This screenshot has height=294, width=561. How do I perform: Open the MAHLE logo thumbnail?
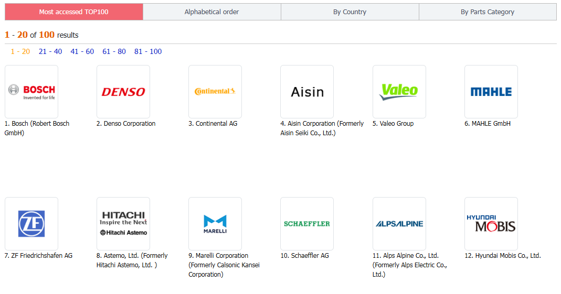491,92
